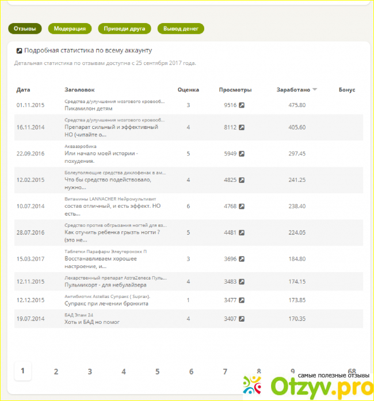Click the views icon next to 3407
Viewport: 374px width, 401px height.
[242, 318]
